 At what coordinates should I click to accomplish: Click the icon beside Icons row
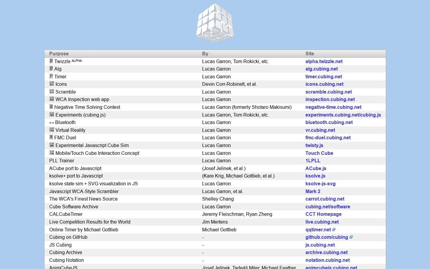(52, 84)
